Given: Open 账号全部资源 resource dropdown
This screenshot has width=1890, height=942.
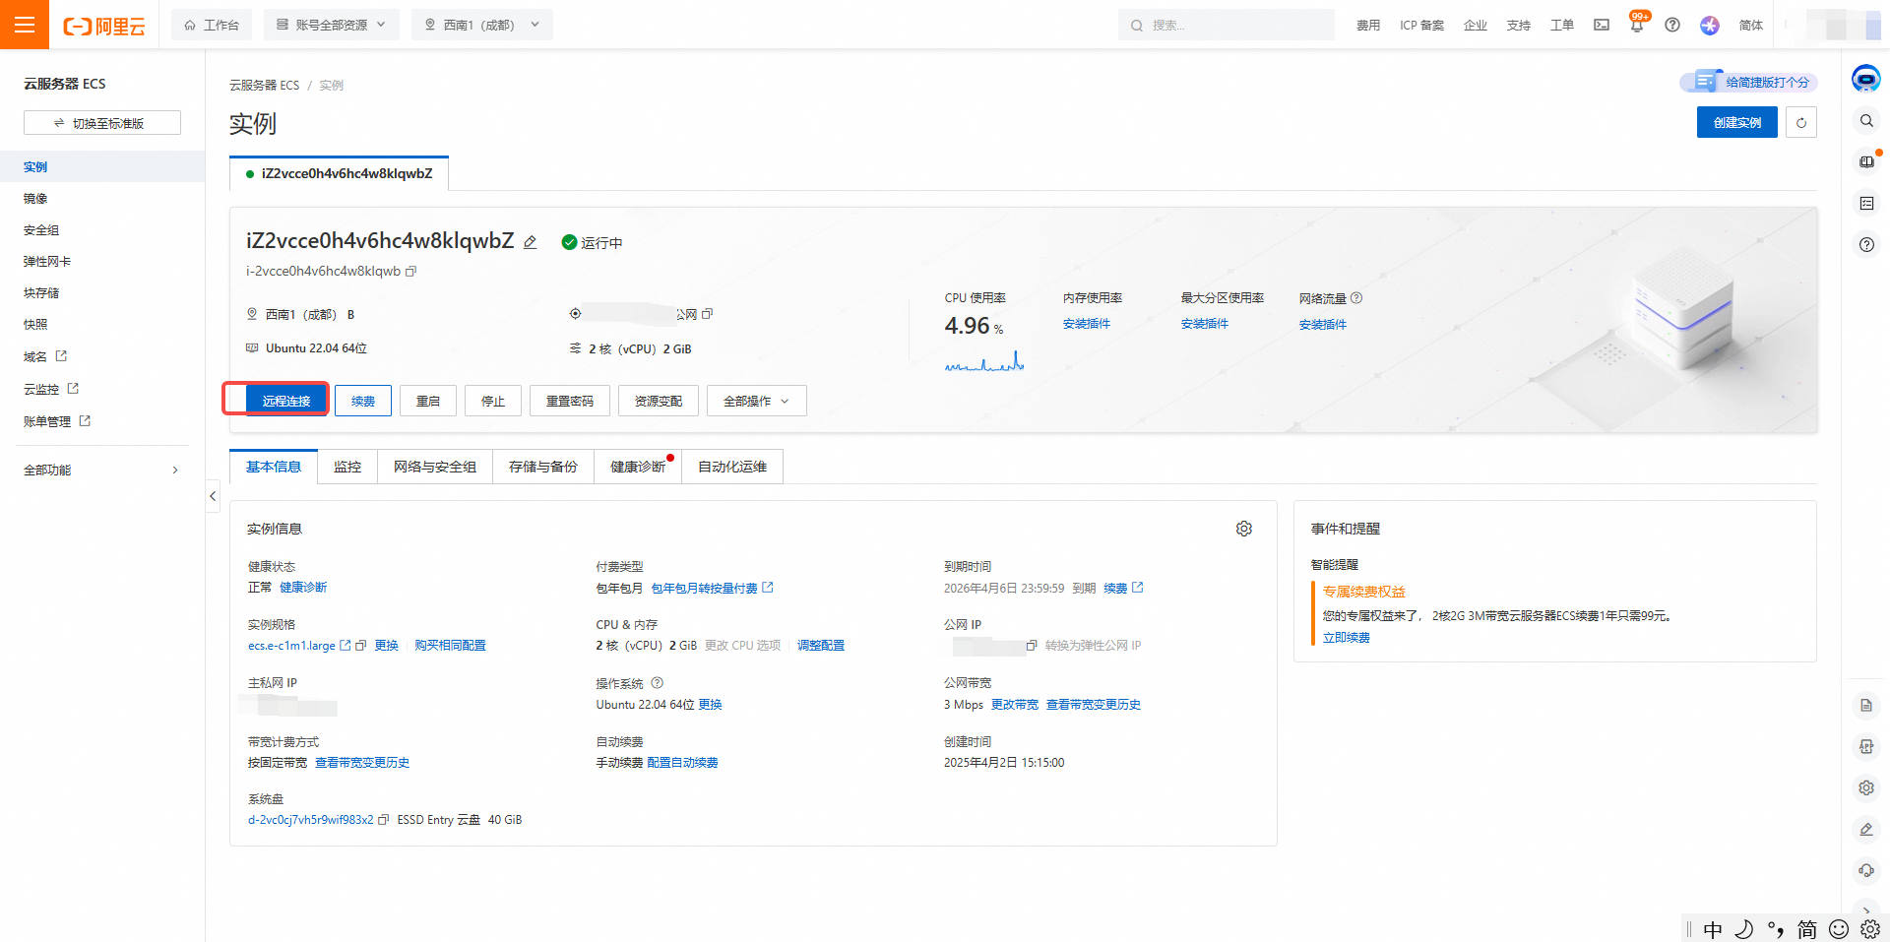Looking at the screenshot, I should [331, 25].
